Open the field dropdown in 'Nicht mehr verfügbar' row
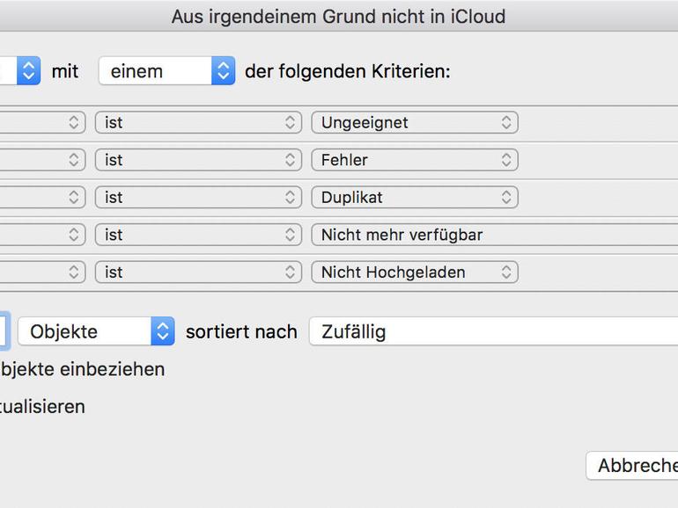Screen dimensions: 678x508 (x=43, y=235)
